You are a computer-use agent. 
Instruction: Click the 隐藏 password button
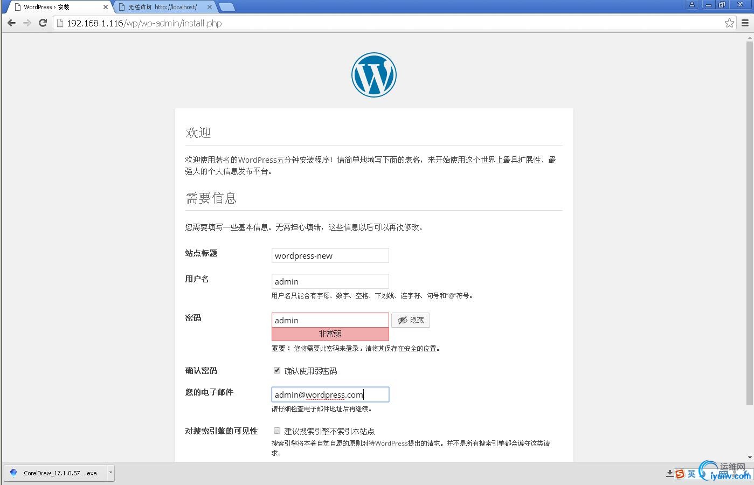click(x=411, y=320)
